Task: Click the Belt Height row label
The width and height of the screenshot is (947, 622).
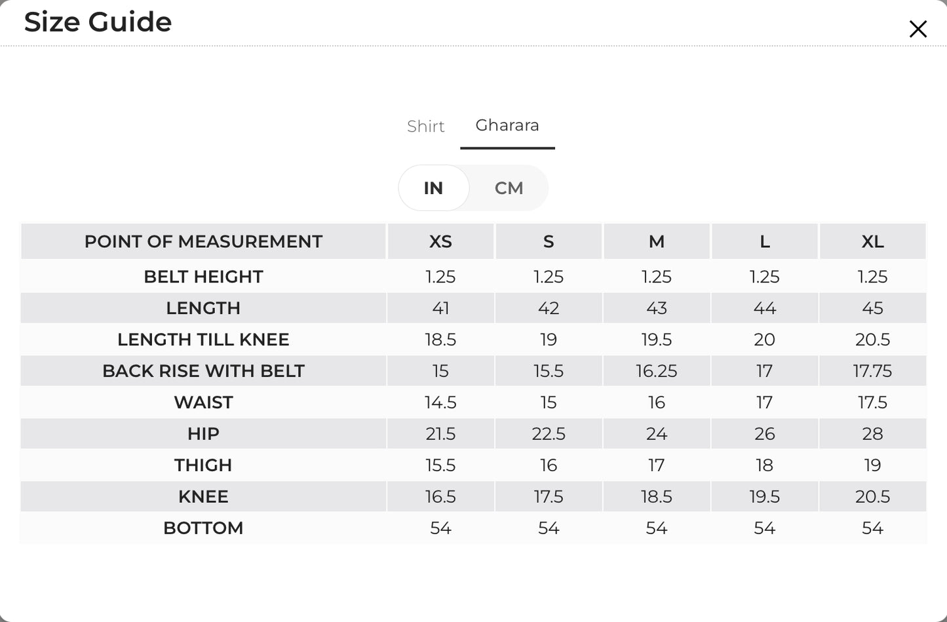Action: click(x=203, y=277)
